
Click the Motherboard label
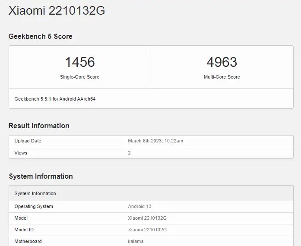[28, 241]
